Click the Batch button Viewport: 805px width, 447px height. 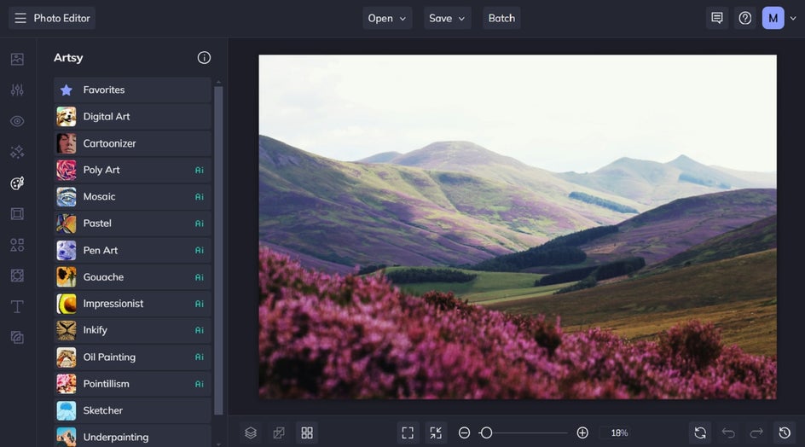coord(501,18)
